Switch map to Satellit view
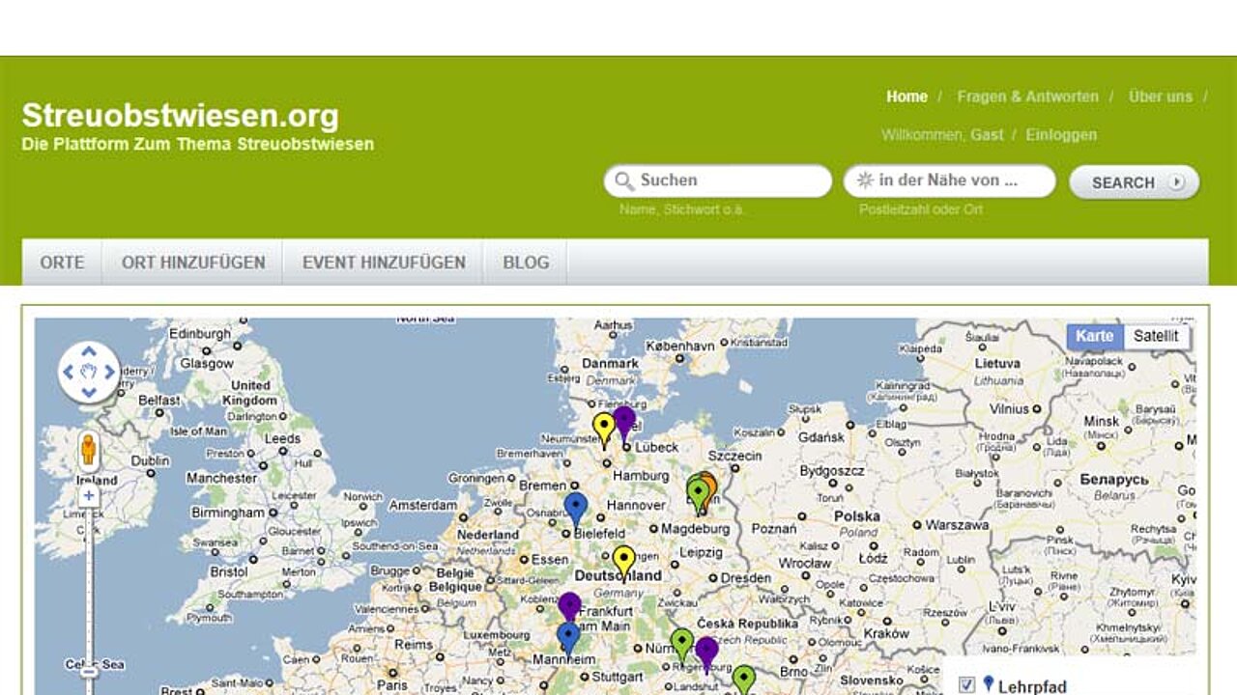The width and height of the screenshot is (1237, 695). (x=1156, y=336)
